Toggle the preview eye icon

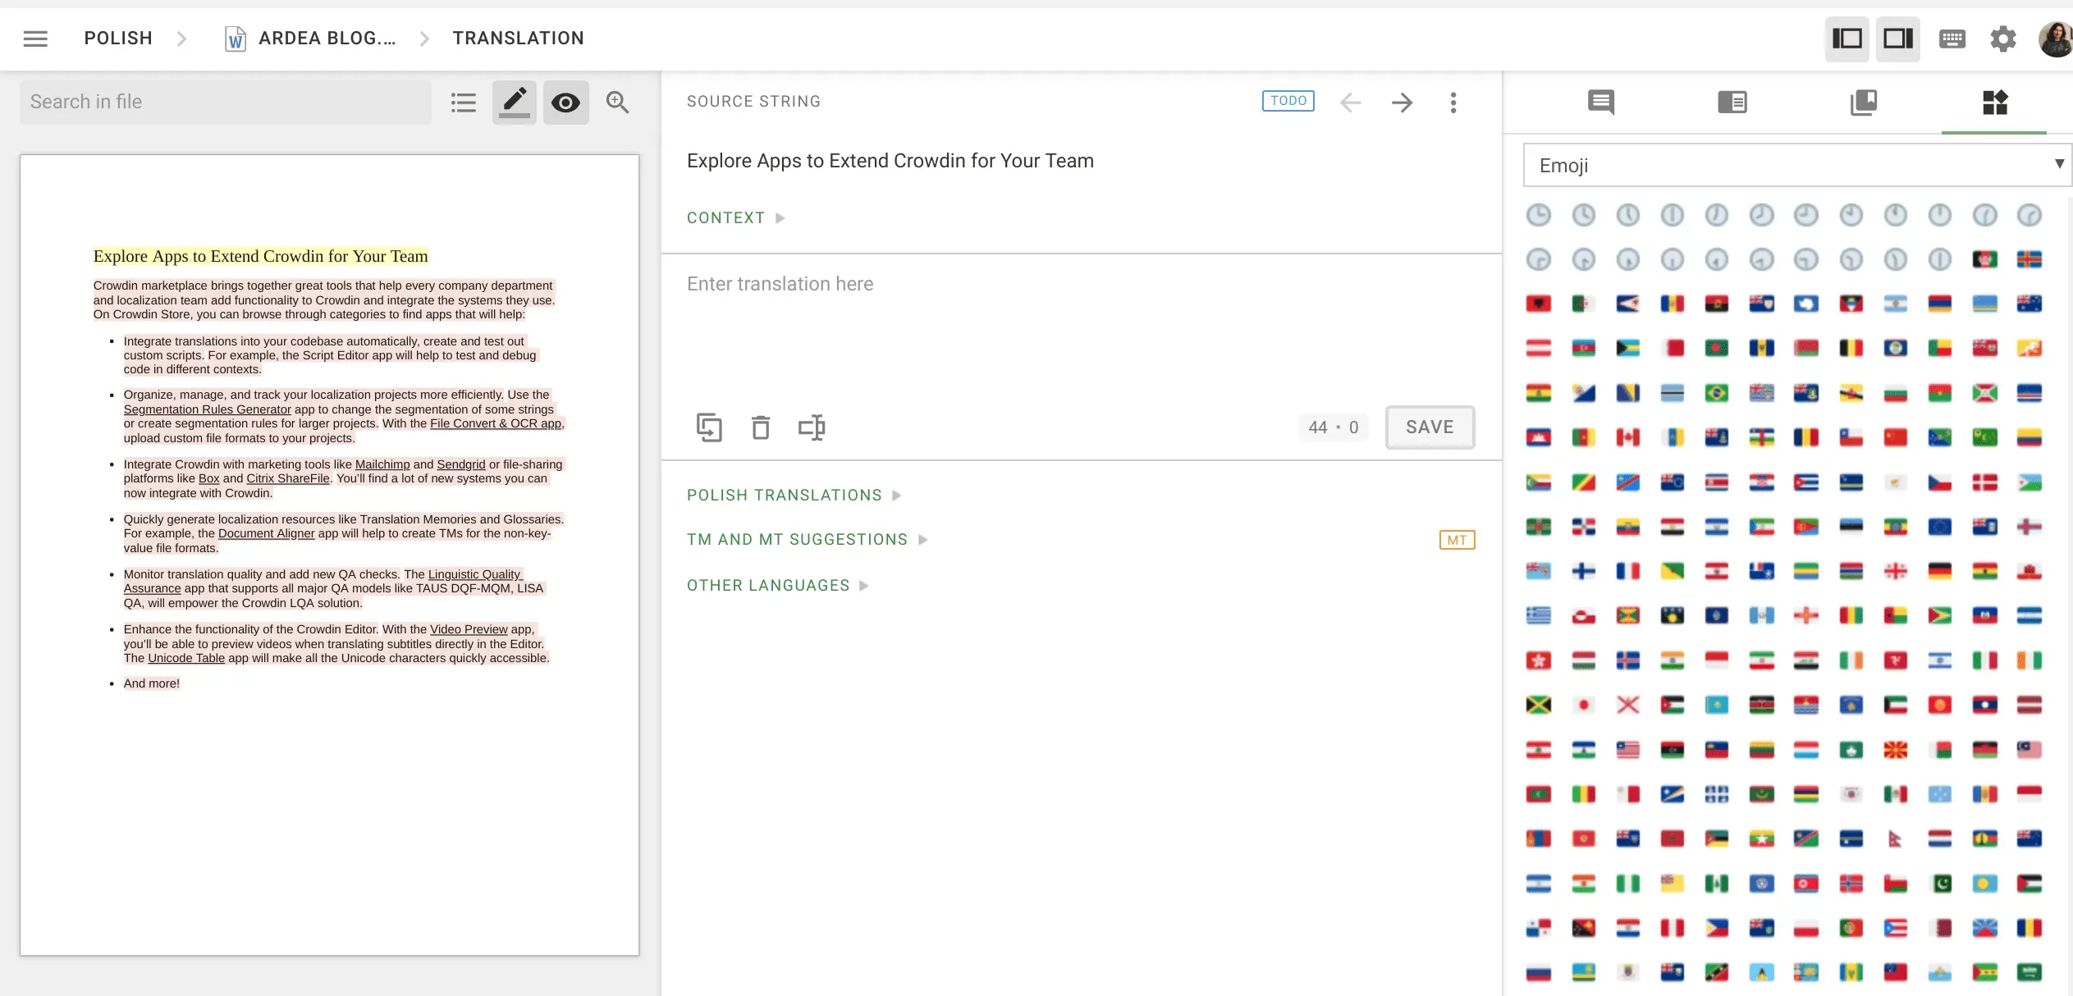(565, 102)
